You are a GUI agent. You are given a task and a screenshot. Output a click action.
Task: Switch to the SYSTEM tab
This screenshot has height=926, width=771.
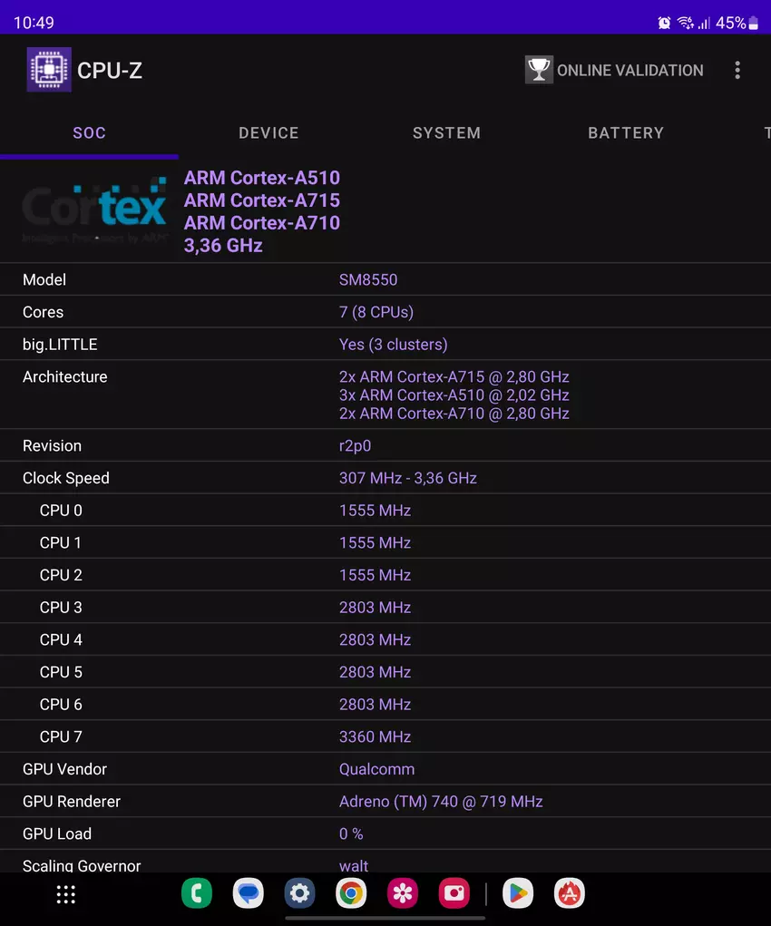pyautogui.click(x=446, y=132)
